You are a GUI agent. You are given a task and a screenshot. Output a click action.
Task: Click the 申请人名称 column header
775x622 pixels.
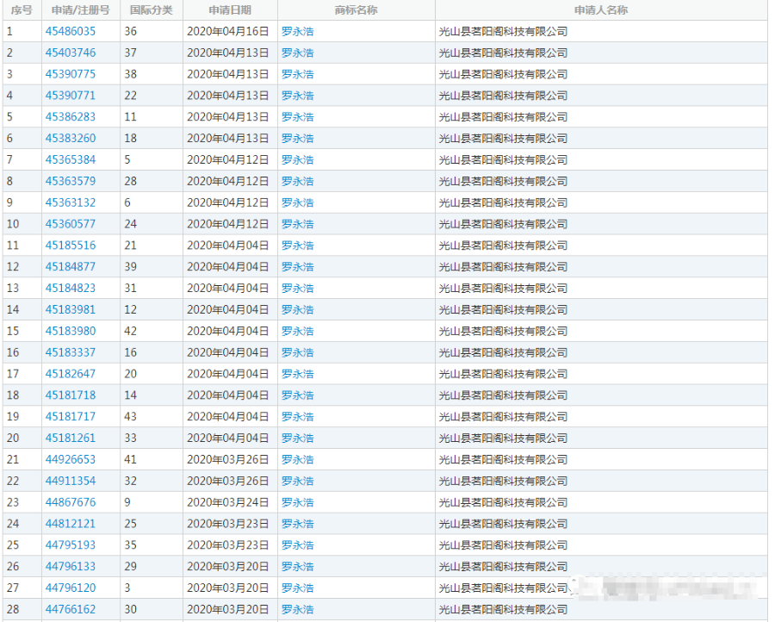pyautogui.click(x=600, y=10)
